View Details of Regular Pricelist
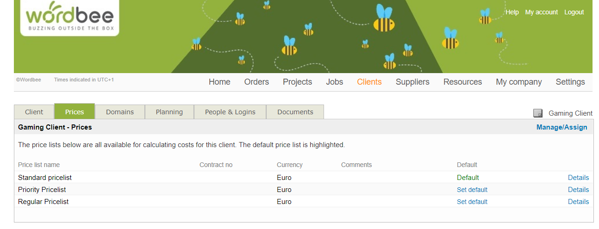Image resolution: width=599 pixels, height=229 pixels. click(578, 202)
